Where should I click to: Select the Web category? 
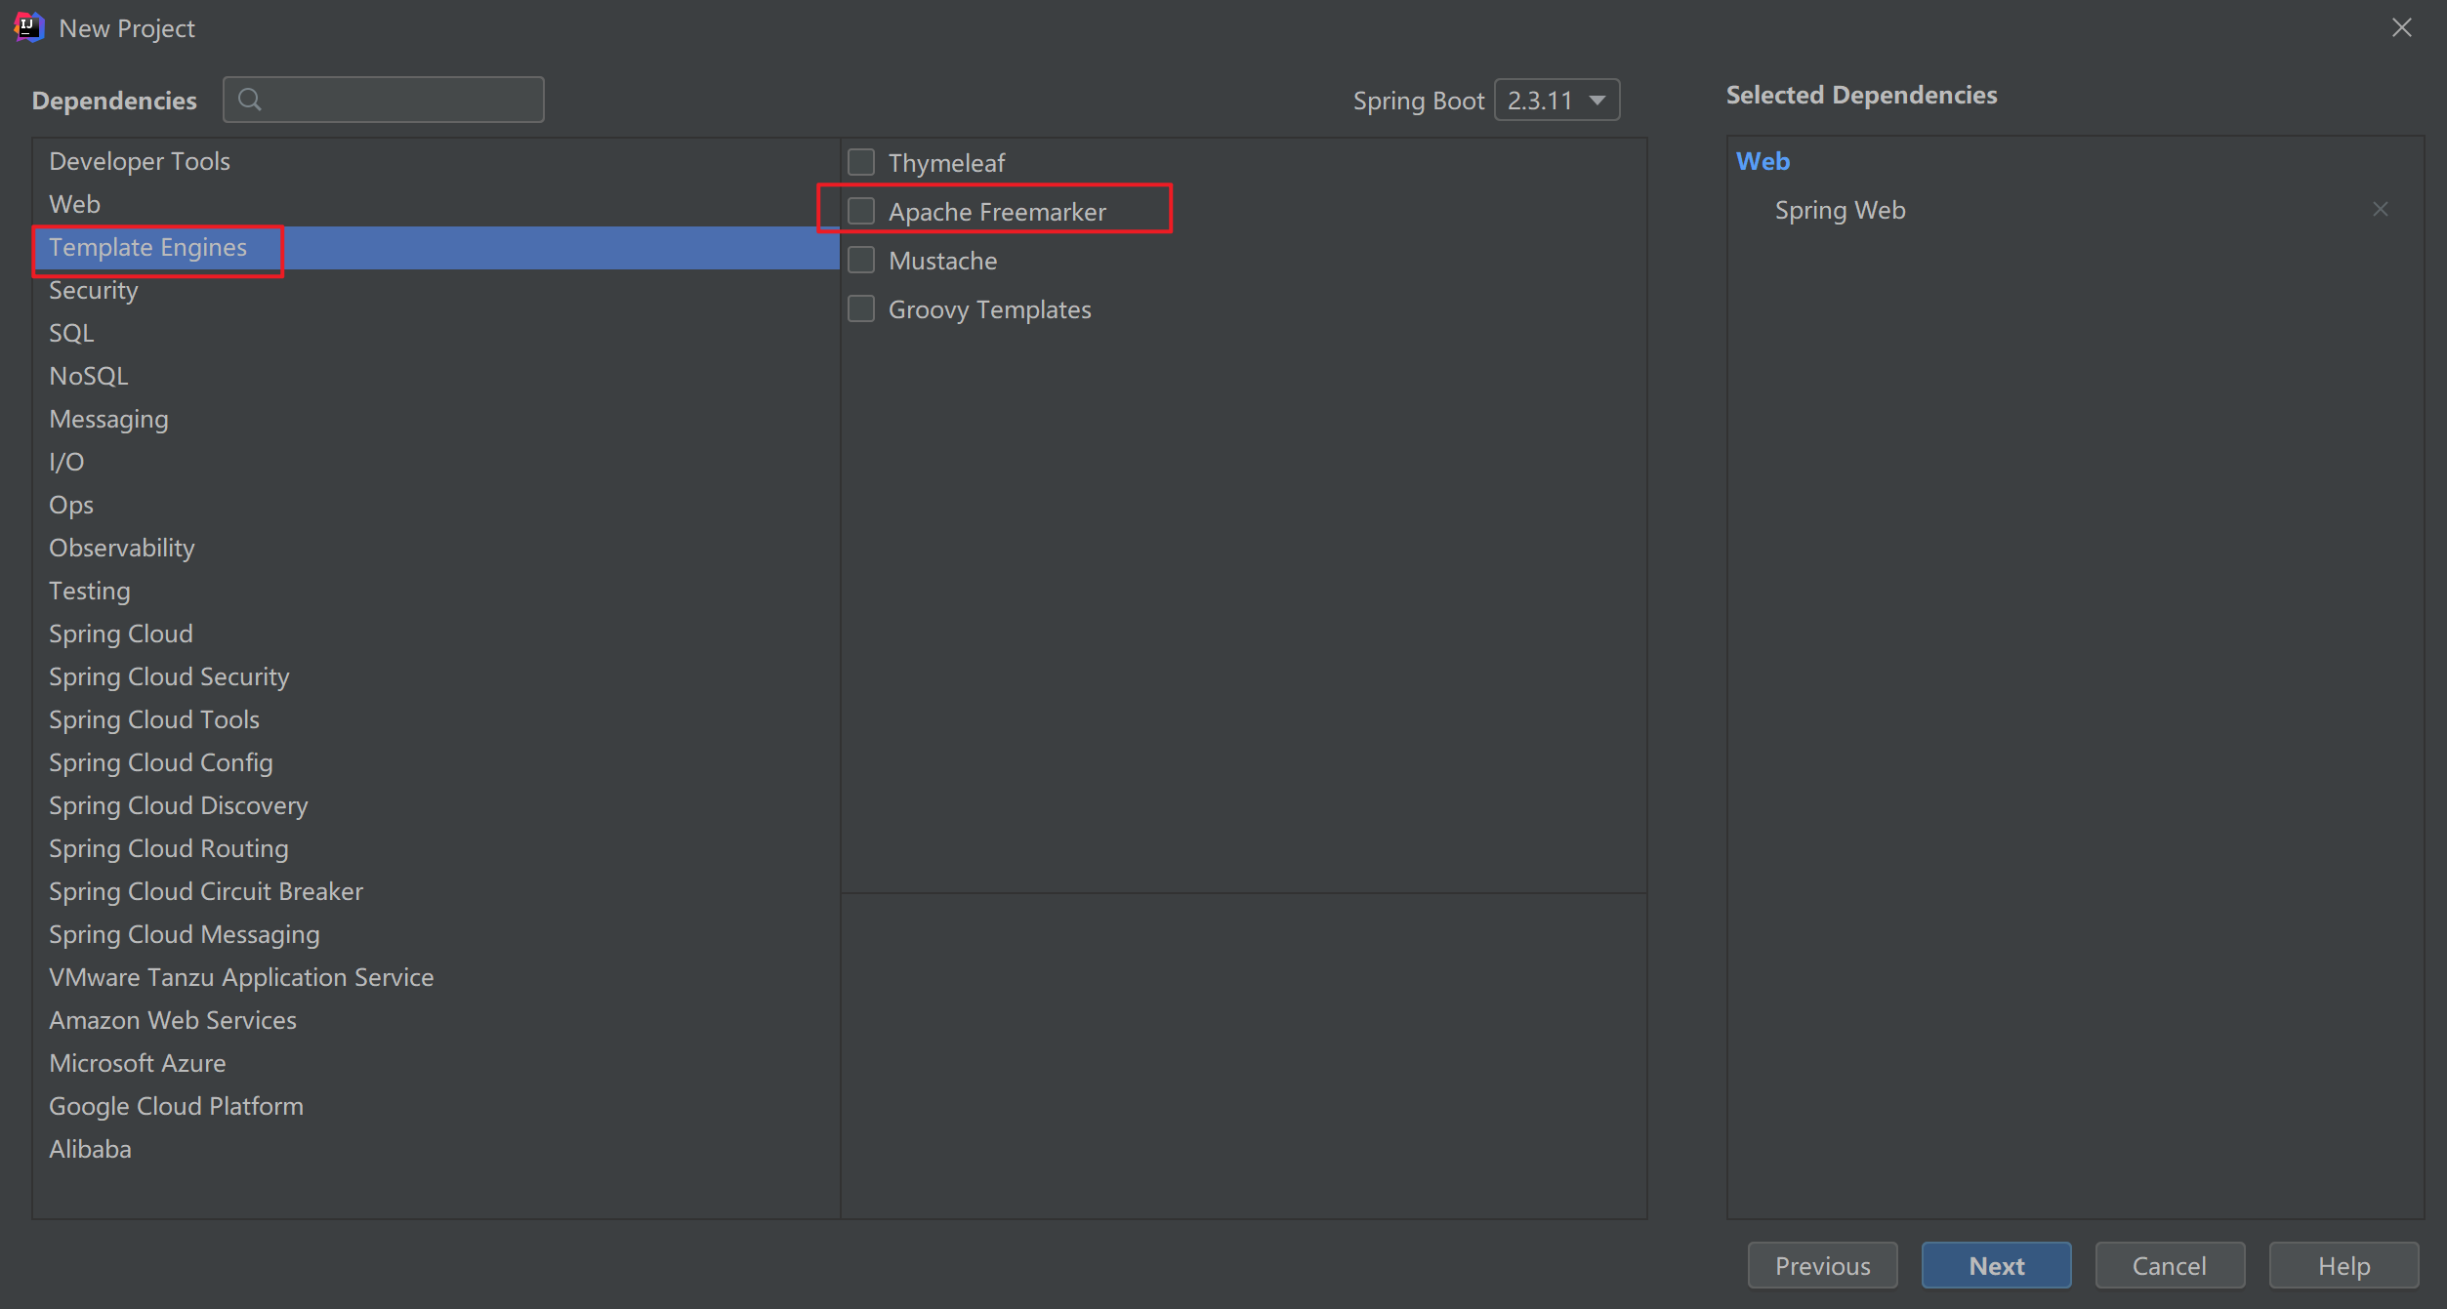(75, 204)
